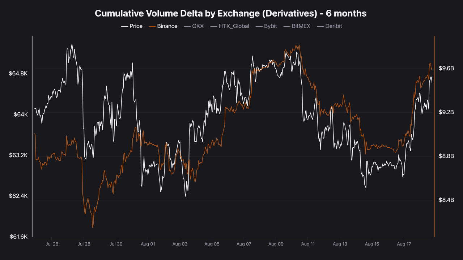463x260 pixels.
Task: Enable the Bybit legend entry
Action: [266, 26]
